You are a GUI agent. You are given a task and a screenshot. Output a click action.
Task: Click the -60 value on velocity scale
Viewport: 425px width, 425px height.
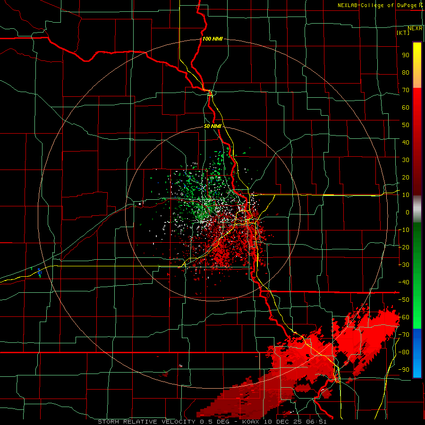tap(404, 317)
